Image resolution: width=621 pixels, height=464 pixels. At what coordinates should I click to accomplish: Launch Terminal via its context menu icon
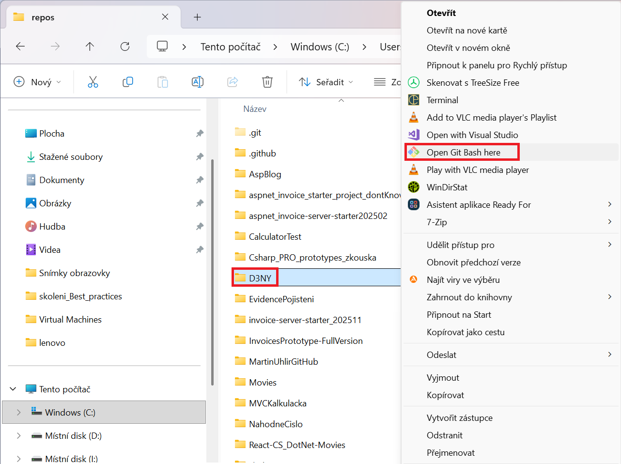click(413, 100)
